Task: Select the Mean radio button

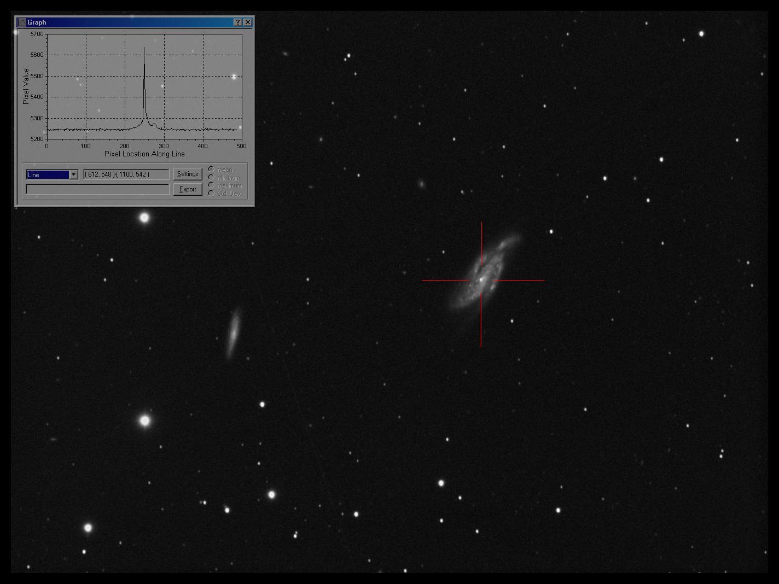Action: point(211,170)
